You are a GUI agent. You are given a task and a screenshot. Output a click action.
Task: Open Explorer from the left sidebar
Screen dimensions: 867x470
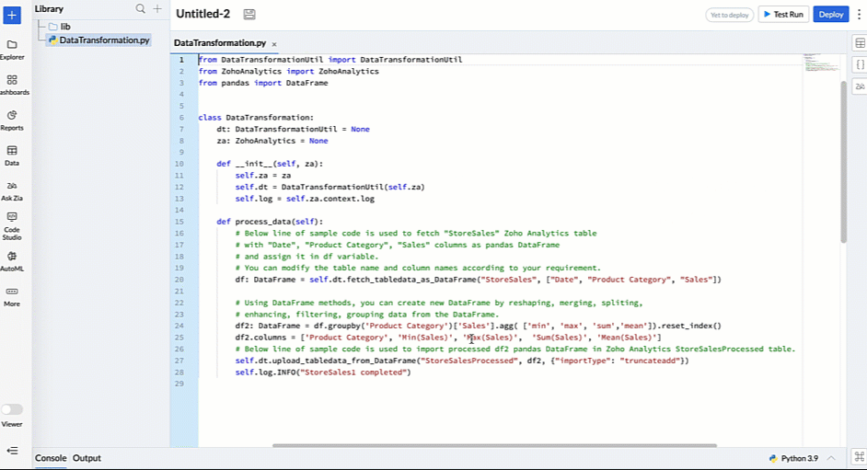coord(12,49)
